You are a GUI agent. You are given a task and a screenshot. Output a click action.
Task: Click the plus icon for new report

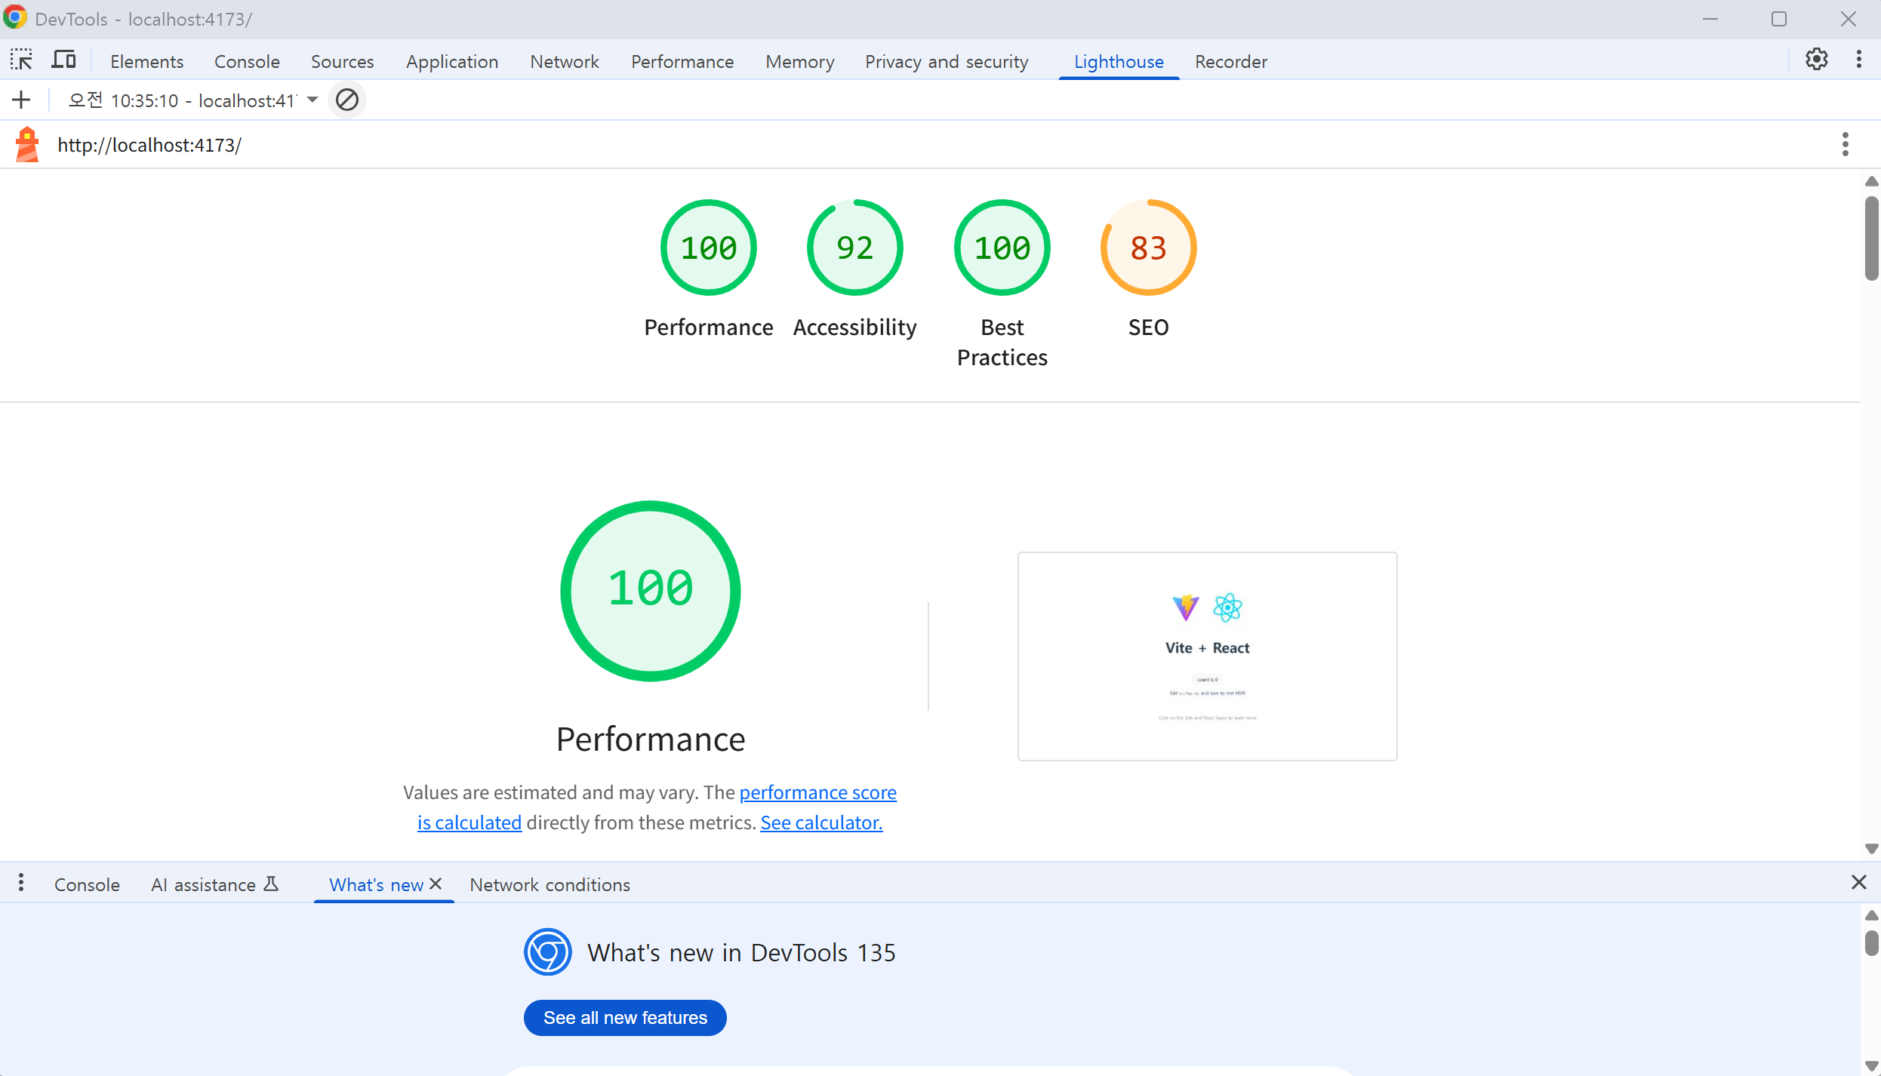point(21,100)
